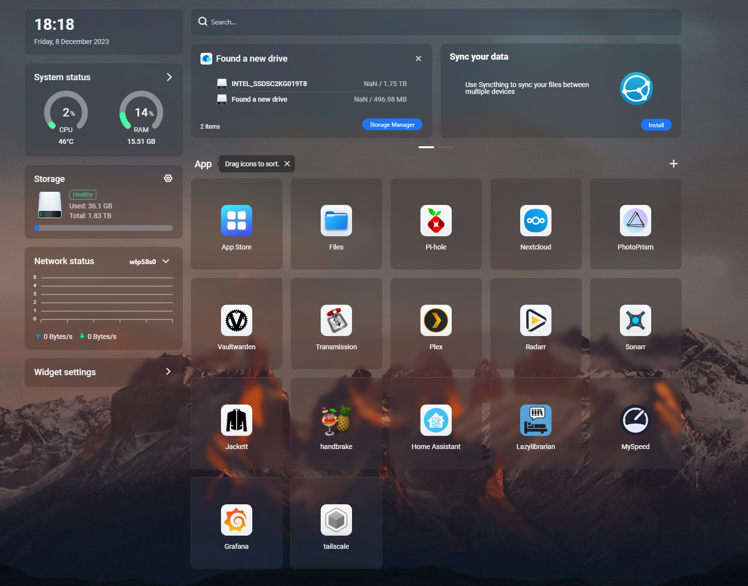Viewport: 748px width, 586px height.
Task: Open the wlp58s0 network interface dropdown
Action: coord(150,262)
